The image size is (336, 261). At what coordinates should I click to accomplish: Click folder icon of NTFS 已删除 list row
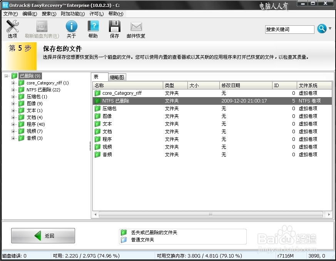[x=97, y=101]
